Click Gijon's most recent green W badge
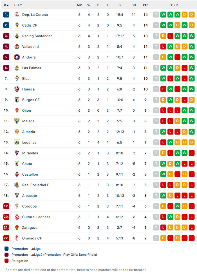This screenshot has width=197, height=274. pos(192,111)
